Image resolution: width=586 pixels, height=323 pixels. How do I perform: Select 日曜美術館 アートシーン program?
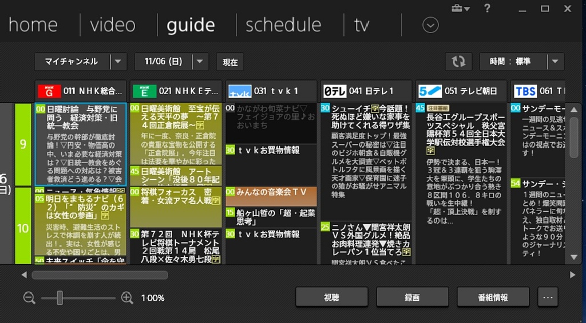tap(176, 176)
